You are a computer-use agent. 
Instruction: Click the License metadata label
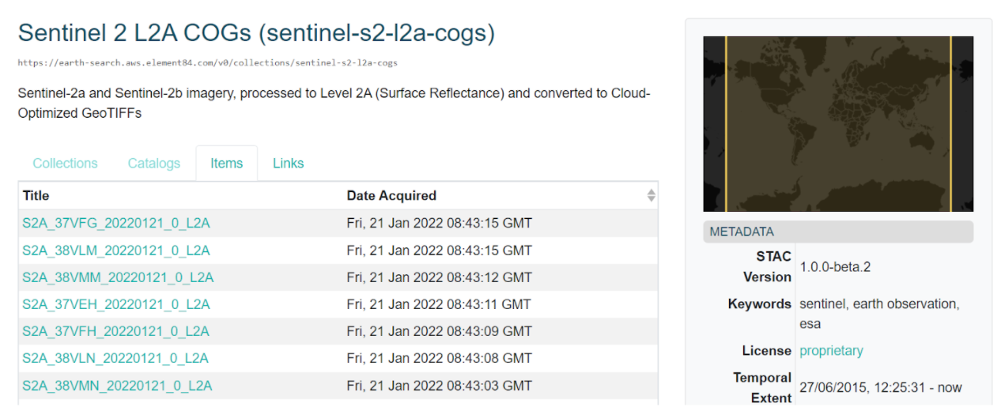(x=766, y=351)
